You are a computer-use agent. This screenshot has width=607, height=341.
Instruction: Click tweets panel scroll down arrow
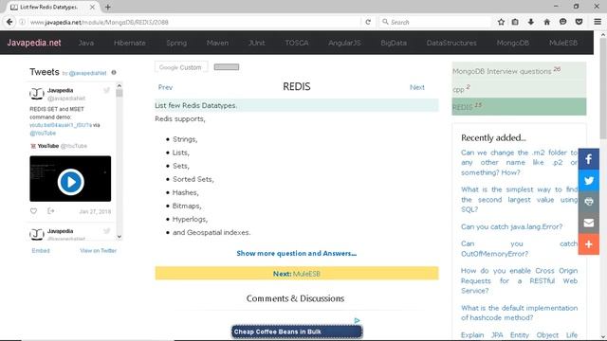coord(120,236)
